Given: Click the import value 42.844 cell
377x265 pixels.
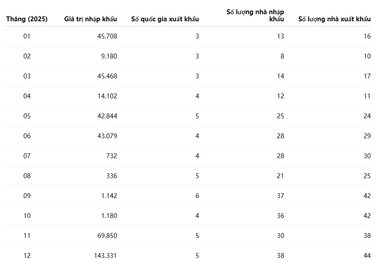Looking at the screenshot, I should (107, 116).
